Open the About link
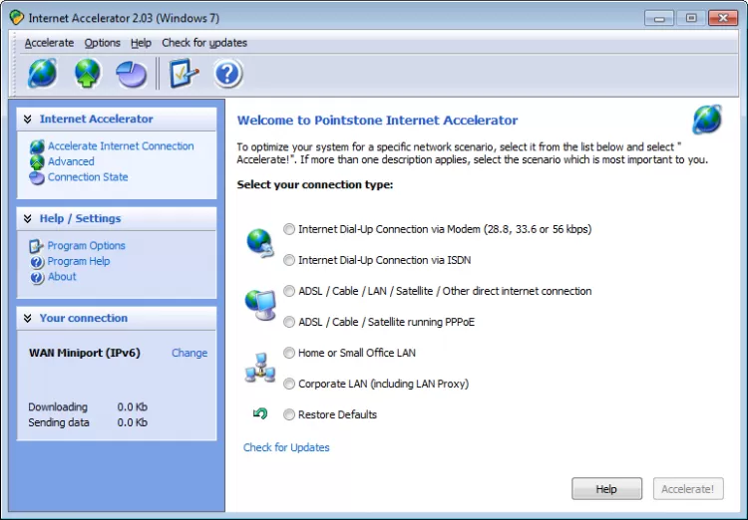The height and width of the screenshot is (520, 748). [x=62, y=277]
